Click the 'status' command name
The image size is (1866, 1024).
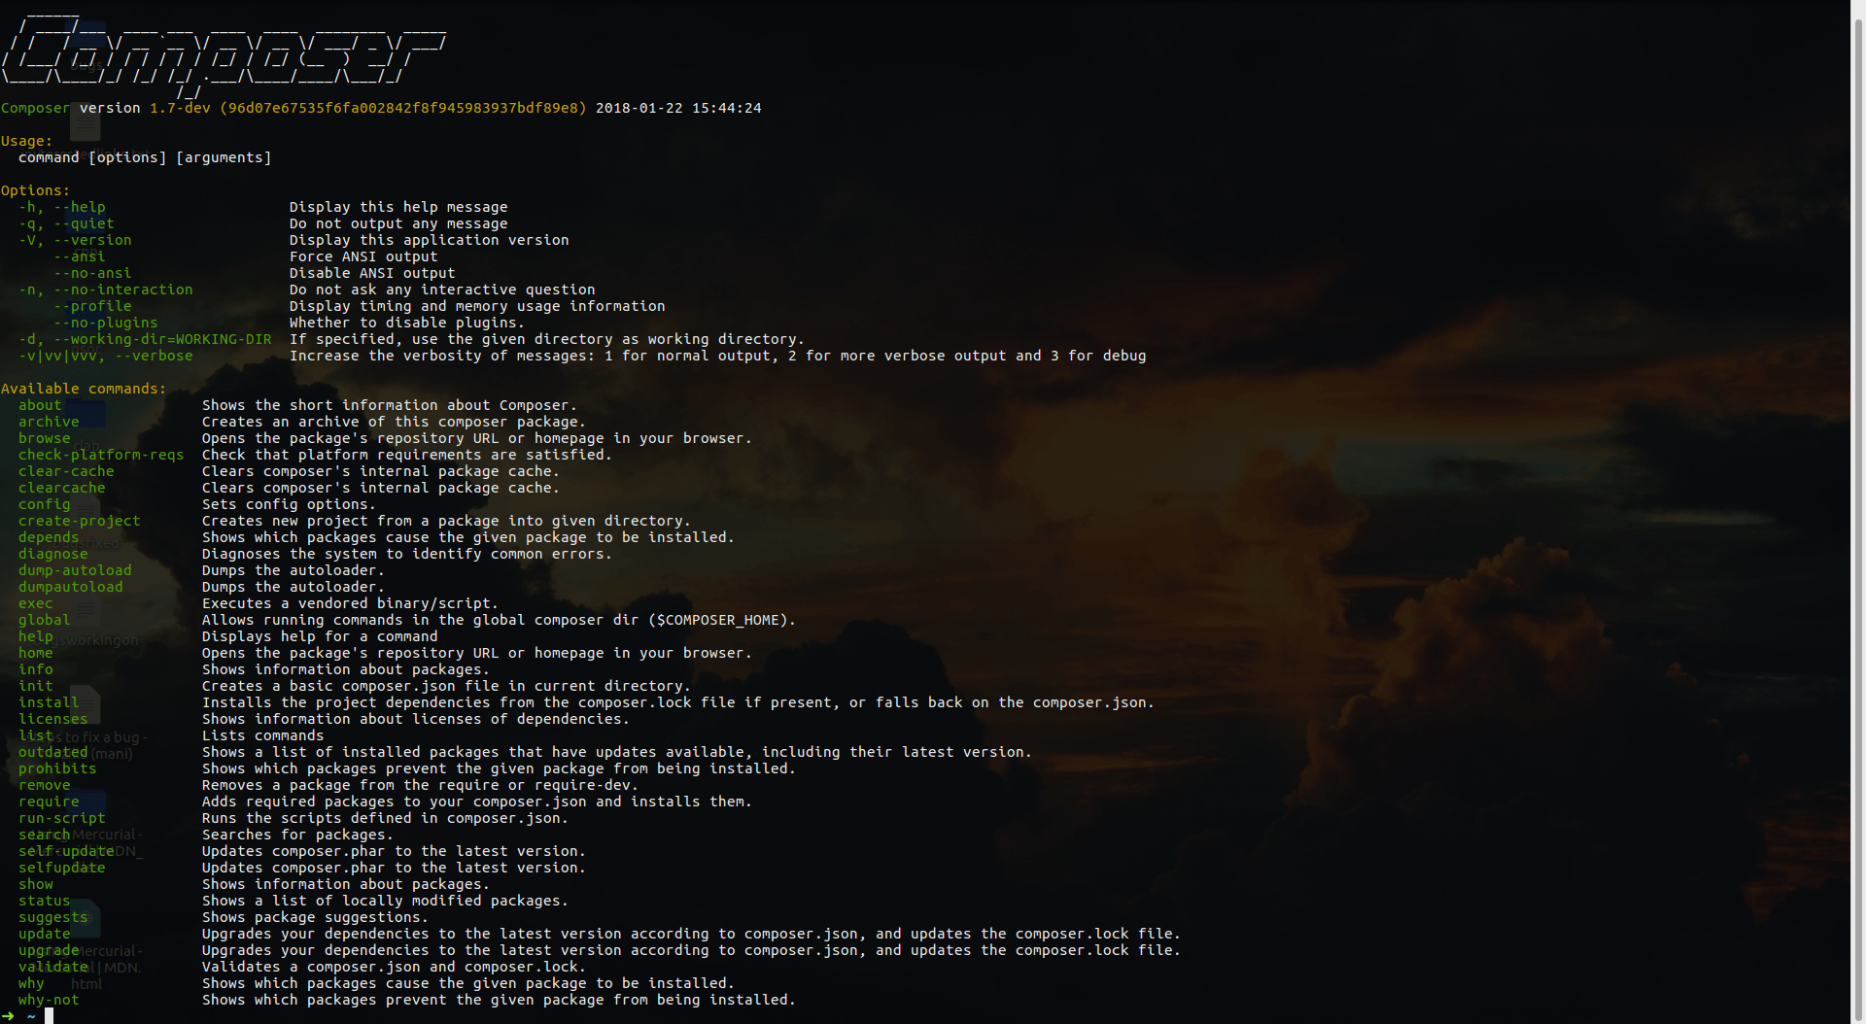pos(45,901)
